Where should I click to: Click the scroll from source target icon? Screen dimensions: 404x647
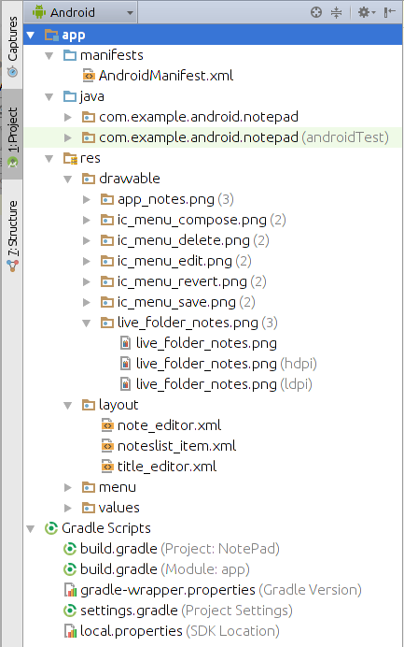(316, 12)
